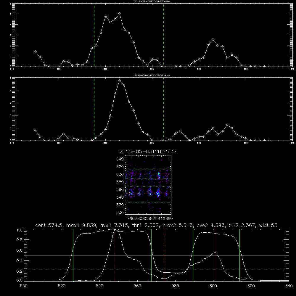Click the '640' y-axis label beside the spectral image
The width and height of the screenshot is (296, 296).
tap(120, 159)
